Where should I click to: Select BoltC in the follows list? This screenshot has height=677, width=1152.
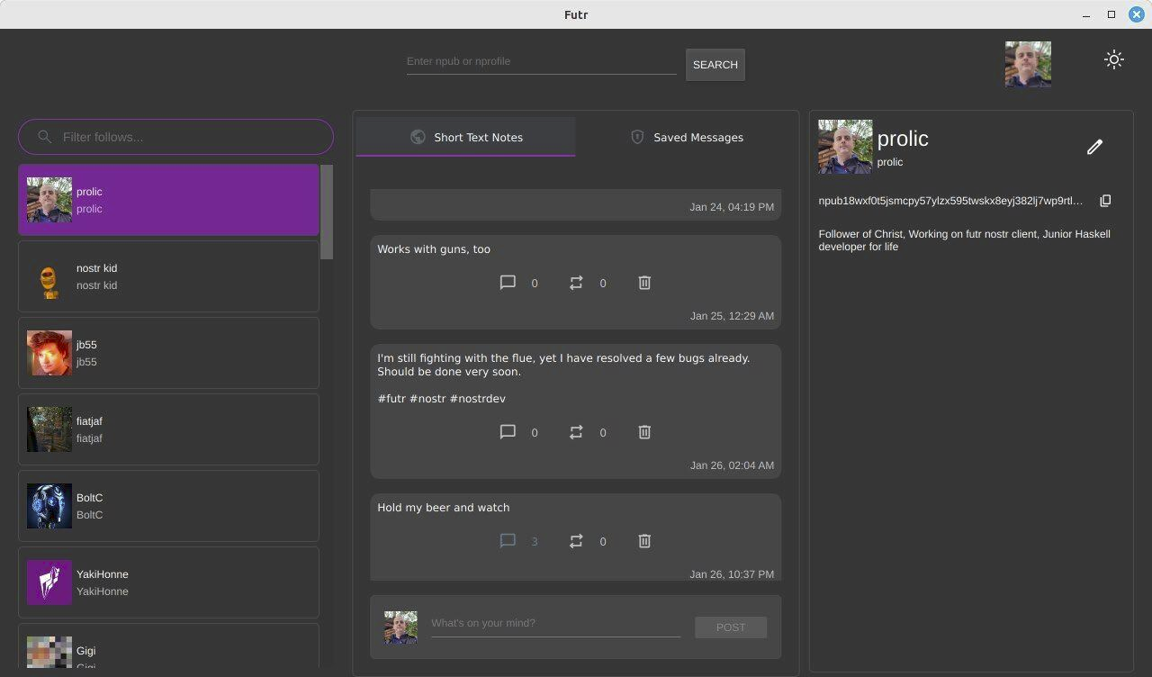tap(168, 506)
